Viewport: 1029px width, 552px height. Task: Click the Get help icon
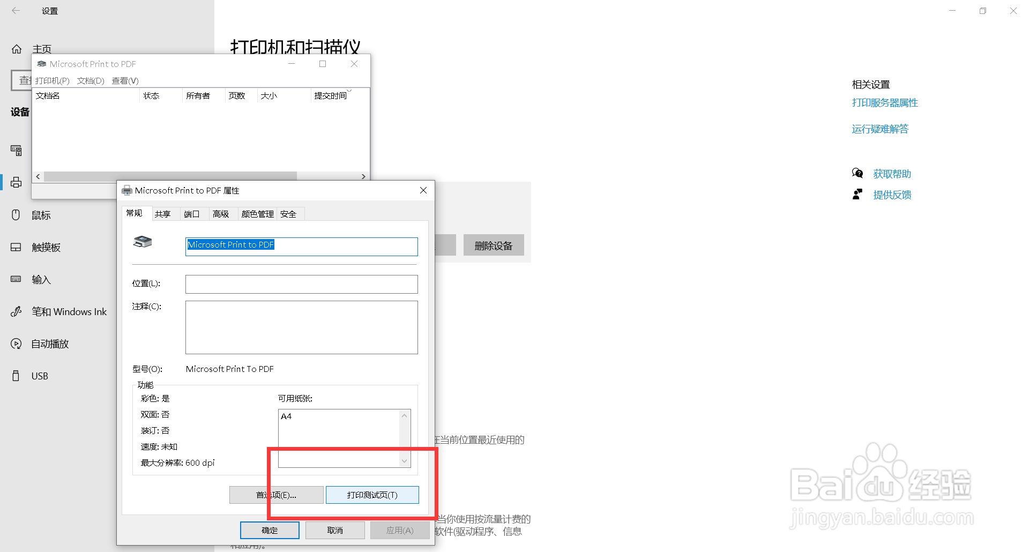[x=857, y=173]
